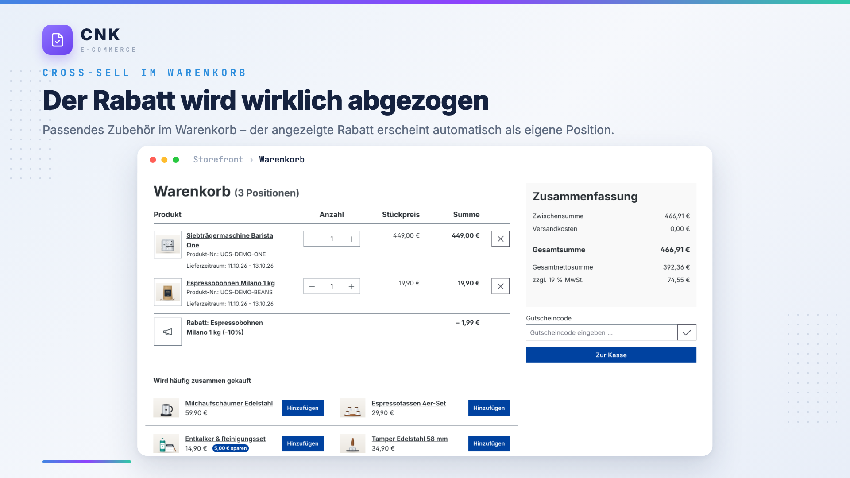Click quantity field of Espressobohnen row
The width and height of the screenshot is (850, 478).
[x=332, y=286]
